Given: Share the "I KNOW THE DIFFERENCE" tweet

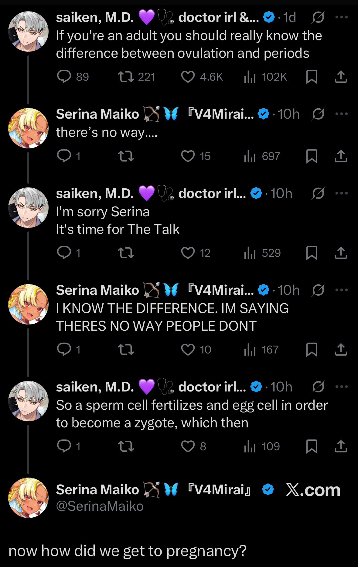Looking at the screenshot, I should pos(341,350).
